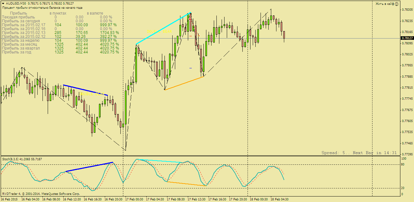The image size is (414, 202).
Task: Click the 285 points value
Action: pyautogui.click(x=58, y=32)
